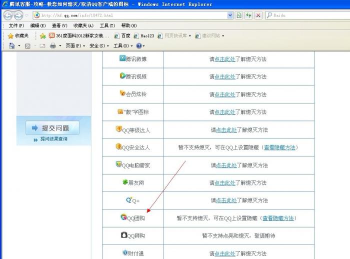Click the browser Back arrow button

(7, 15)
